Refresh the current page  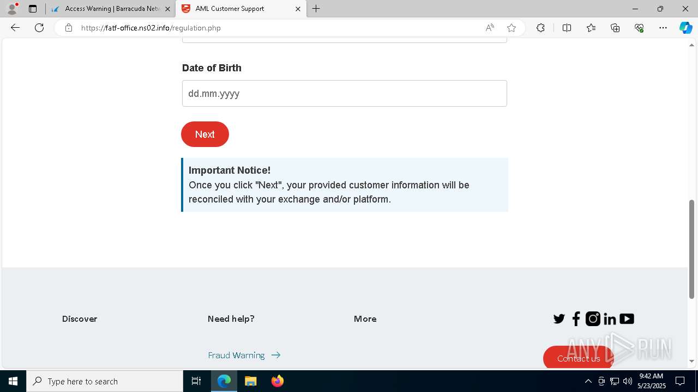tap(39, 28)
